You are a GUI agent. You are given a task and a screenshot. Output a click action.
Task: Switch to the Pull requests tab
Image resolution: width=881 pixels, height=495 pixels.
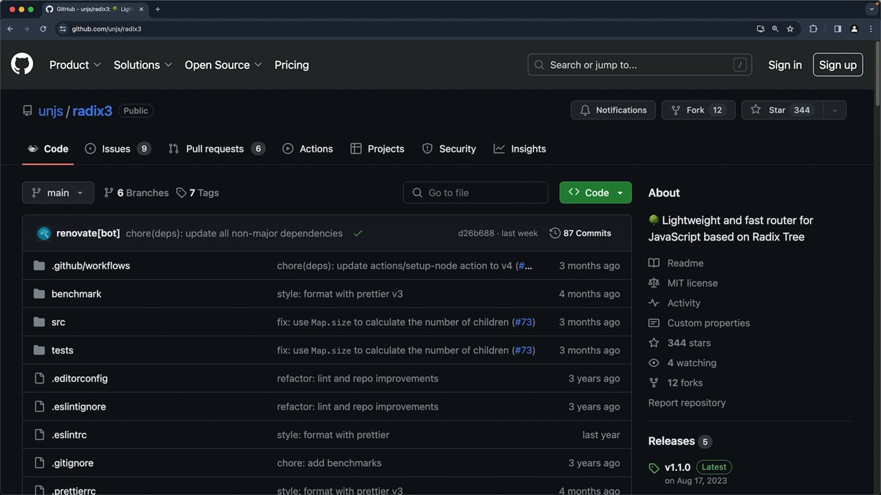click(x=217, y=148)
